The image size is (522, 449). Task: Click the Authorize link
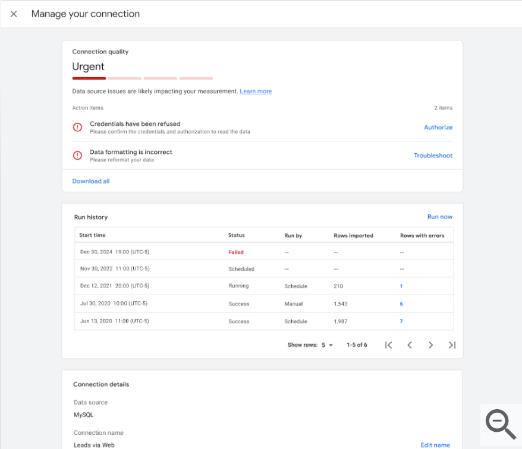[438, 127]
